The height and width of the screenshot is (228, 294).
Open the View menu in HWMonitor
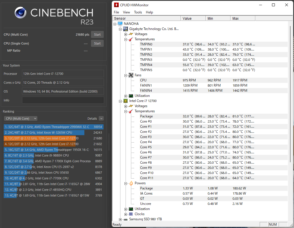(126, 12)
